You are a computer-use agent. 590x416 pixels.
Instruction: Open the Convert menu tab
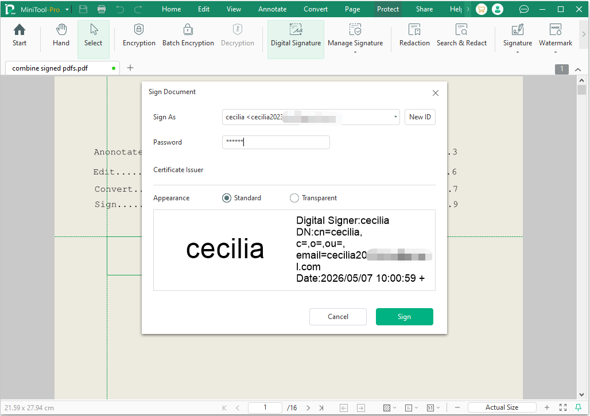pos(315,9)
